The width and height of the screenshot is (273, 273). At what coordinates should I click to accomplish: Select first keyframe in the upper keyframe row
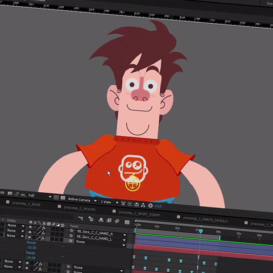[x=134, y=257]
